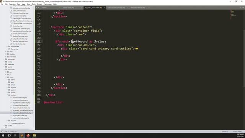The width and height of the screenshot is (245, 138).
Task: Open Kernel.php in sidebar
Action: pos(15,49)
